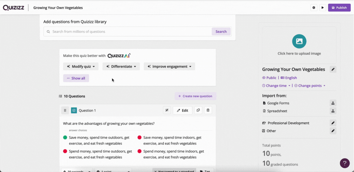This screenshot has height=172, width=354.
Task: Click 'Growing Your Own Vegetables' in the sidebar
Action: [x=293, y=69]
